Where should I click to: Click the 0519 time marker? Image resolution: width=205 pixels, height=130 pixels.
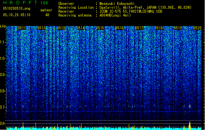(178, 28)
